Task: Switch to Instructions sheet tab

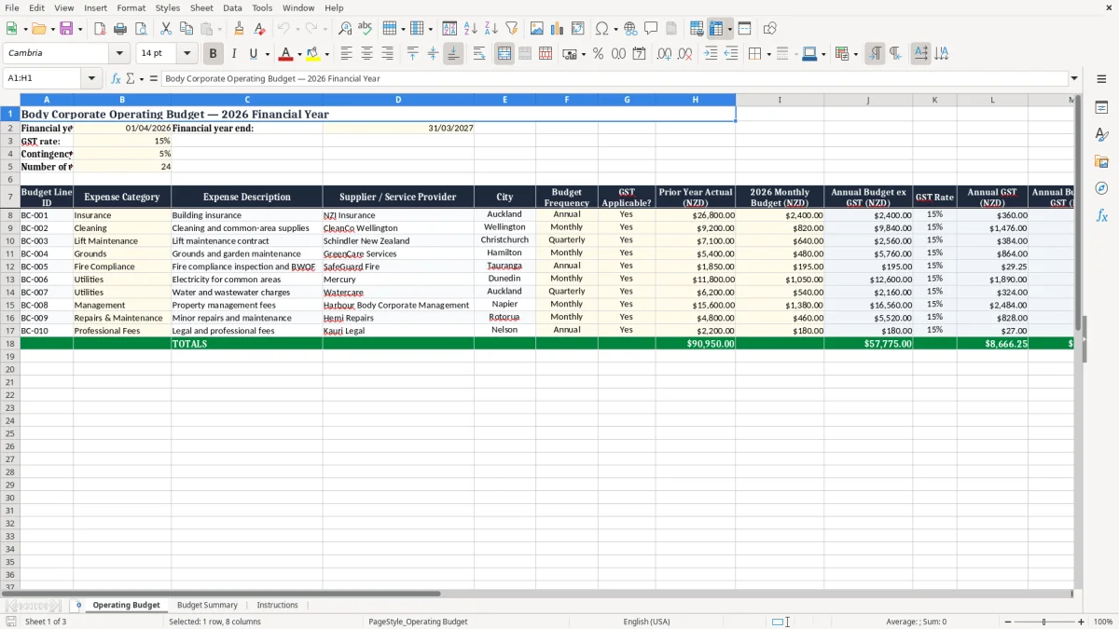Action: [x=277, y=606]
